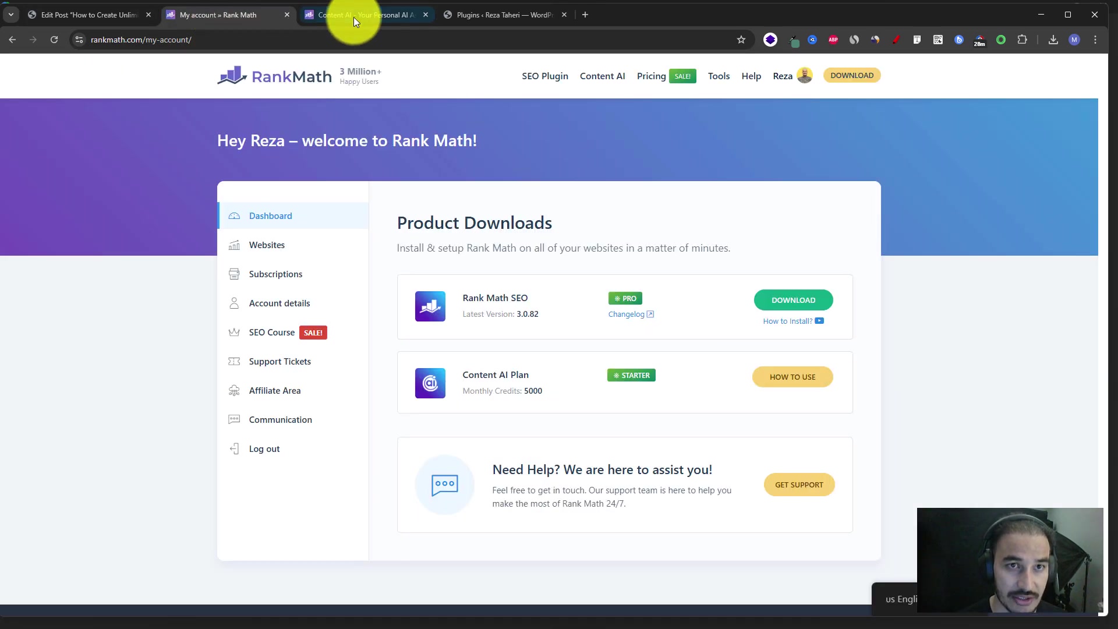The height and width of the screenshot is (629, 1118).
Task: Open the tab search dropdown
Action: coord(11,15)
